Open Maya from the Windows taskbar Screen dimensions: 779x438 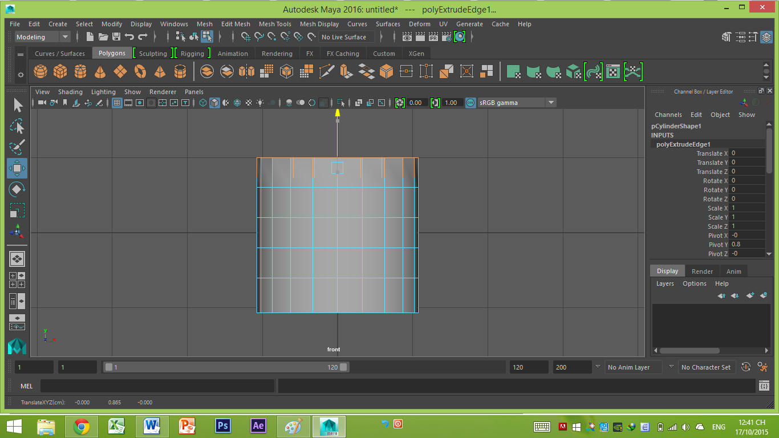(330, 427)
